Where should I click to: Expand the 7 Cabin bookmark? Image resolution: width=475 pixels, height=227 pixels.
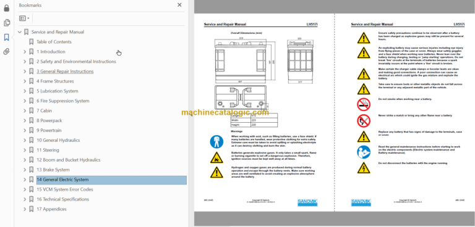pos(25,110)
